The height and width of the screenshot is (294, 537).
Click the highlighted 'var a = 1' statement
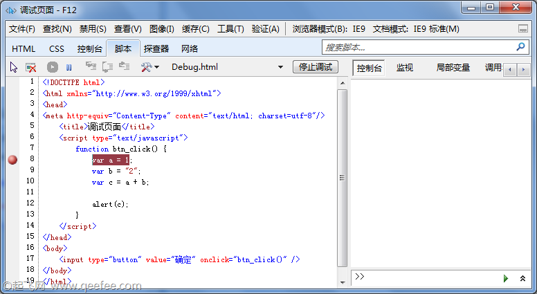[x=111, y=160]
